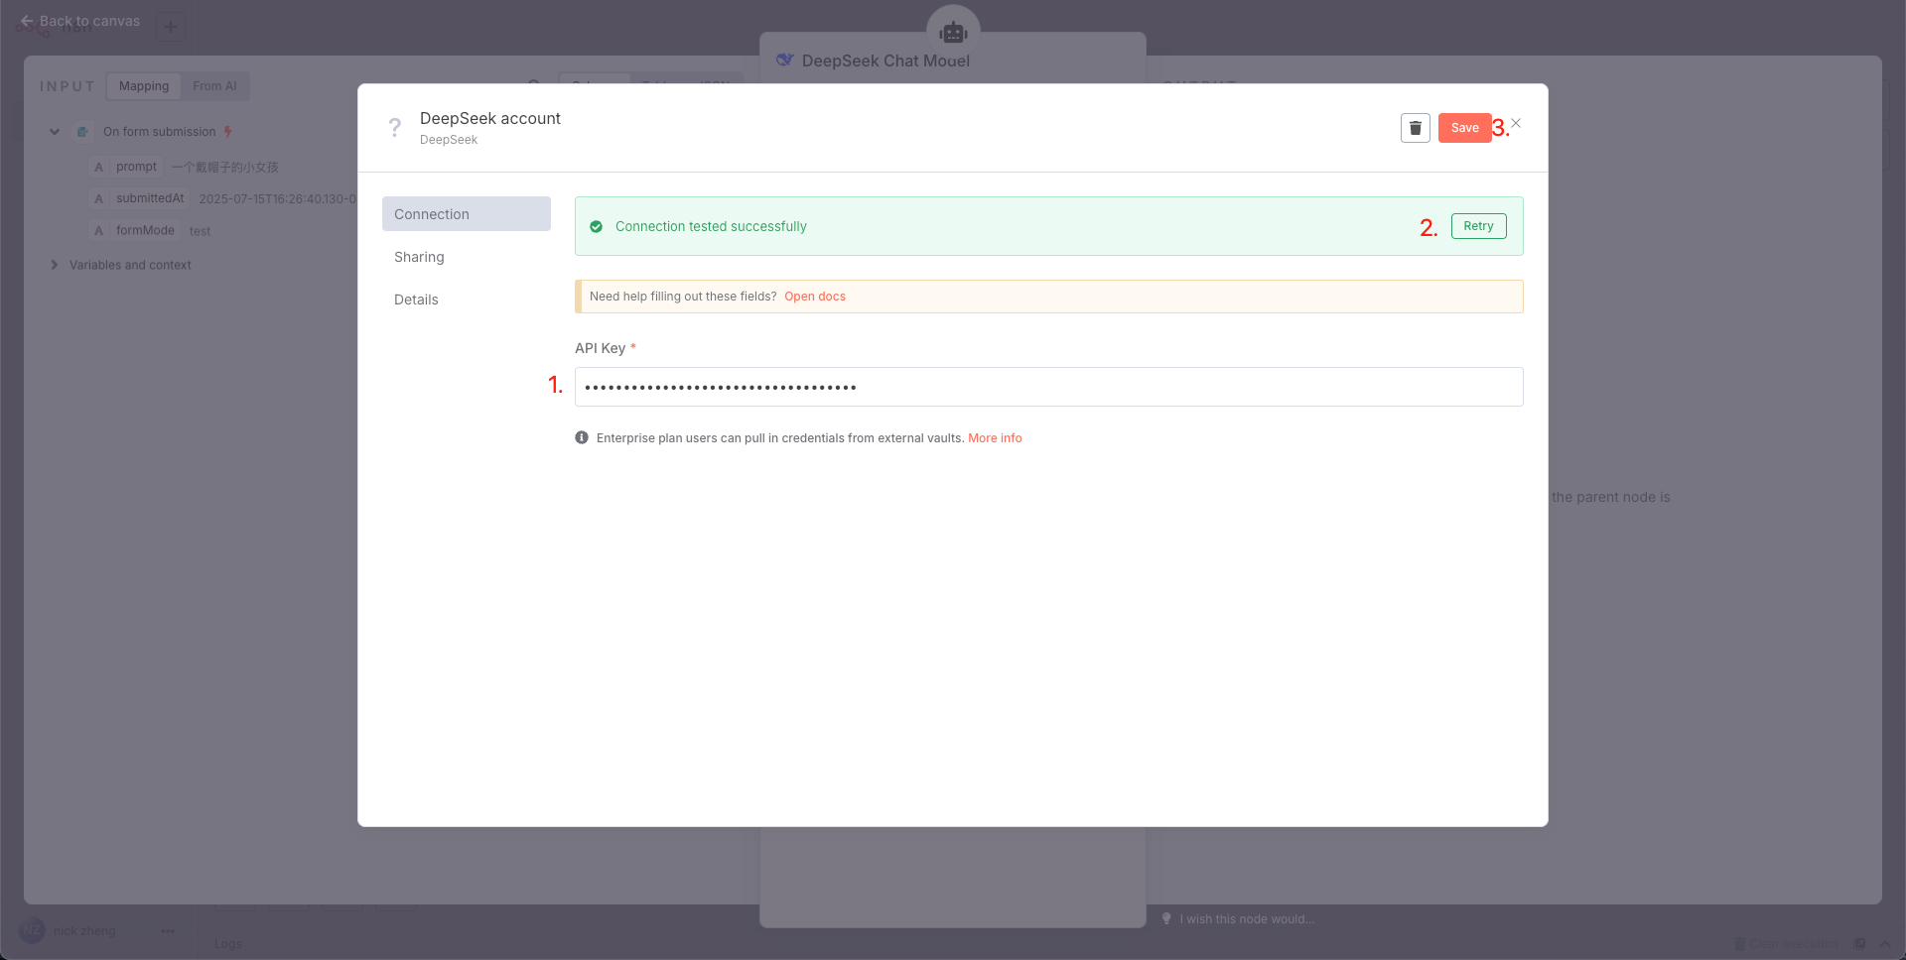The image size is (1906, 960).
Task: Click the DeepSeek whale logo icon
Action: click(x=784, y=60)
